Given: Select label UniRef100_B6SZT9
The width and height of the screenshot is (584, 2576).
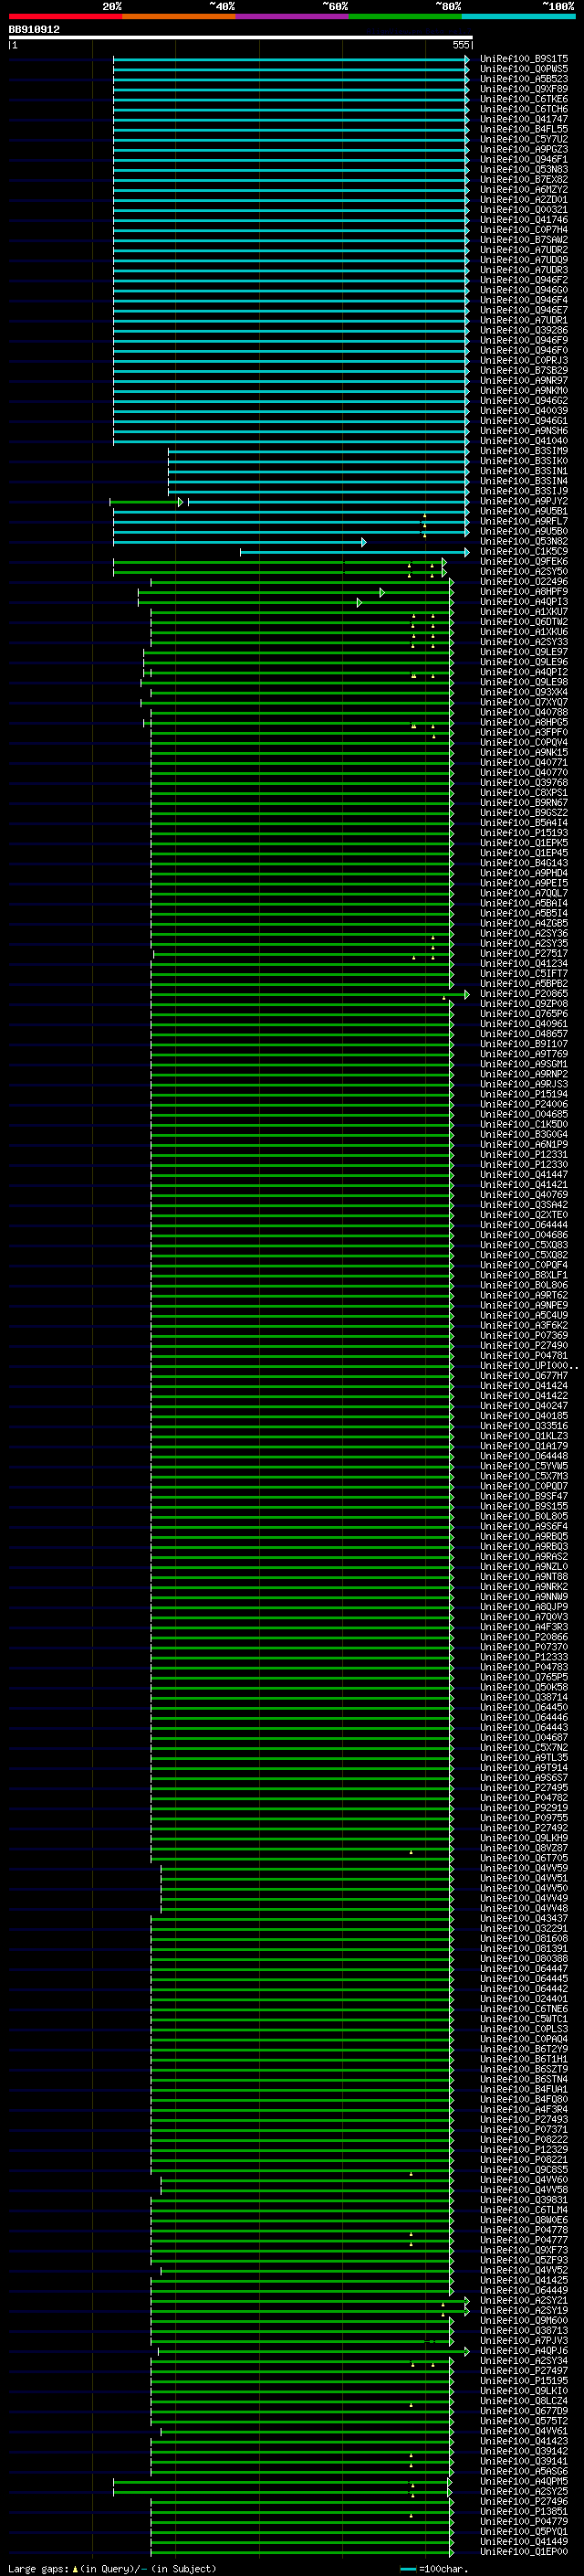Looking at the screenshot, I should pyautogui.click(x=524, y=2069).
